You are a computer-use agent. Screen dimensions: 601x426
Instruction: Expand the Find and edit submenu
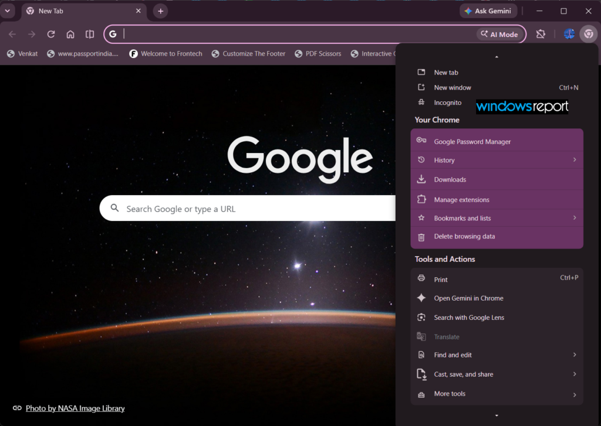coord(497,355)
